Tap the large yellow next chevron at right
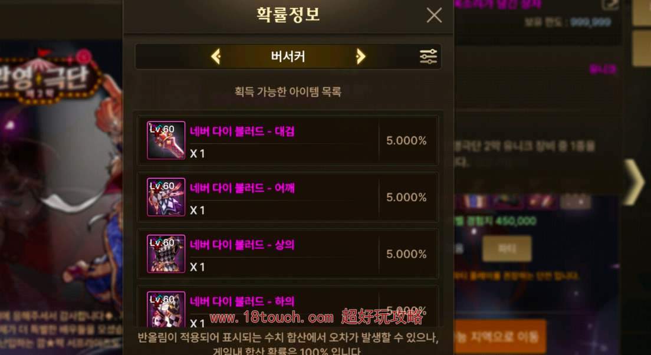Viewport: 651px width, 355px height. pos(634,182)
